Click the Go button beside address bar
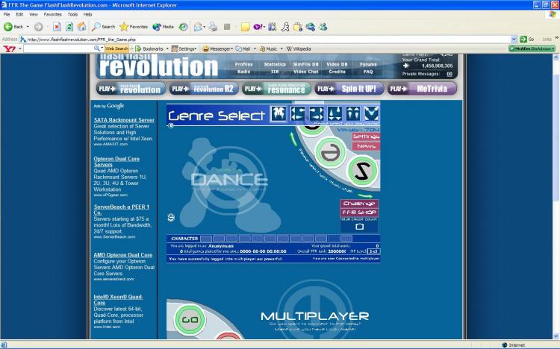This screenshot has height=349, width=560. (527, 40)
